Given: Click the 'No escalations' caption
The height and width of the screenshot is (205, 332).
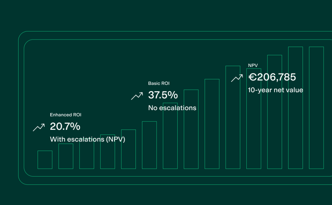Looking at the screenshot, I should [172, 108].
